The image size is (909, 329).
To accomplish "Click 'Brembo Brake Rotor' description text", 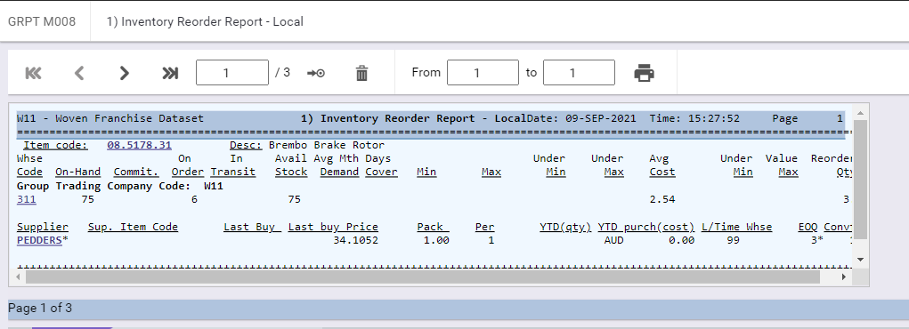I will coord(327,145).
